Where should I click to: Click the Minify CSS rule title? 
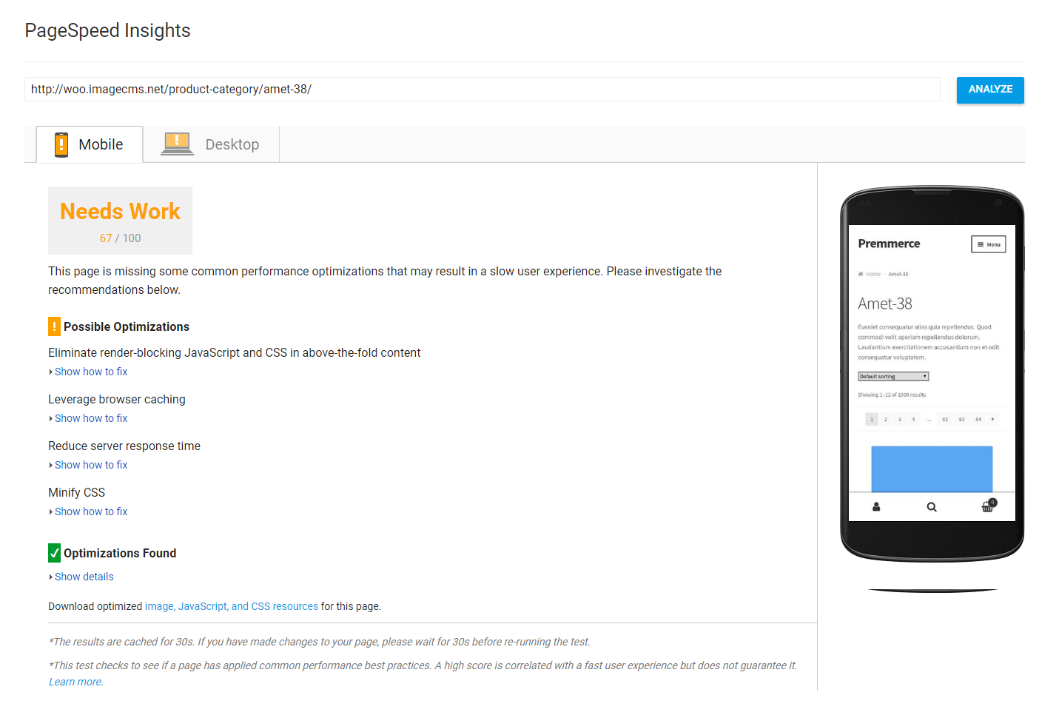tap(77, 492)
